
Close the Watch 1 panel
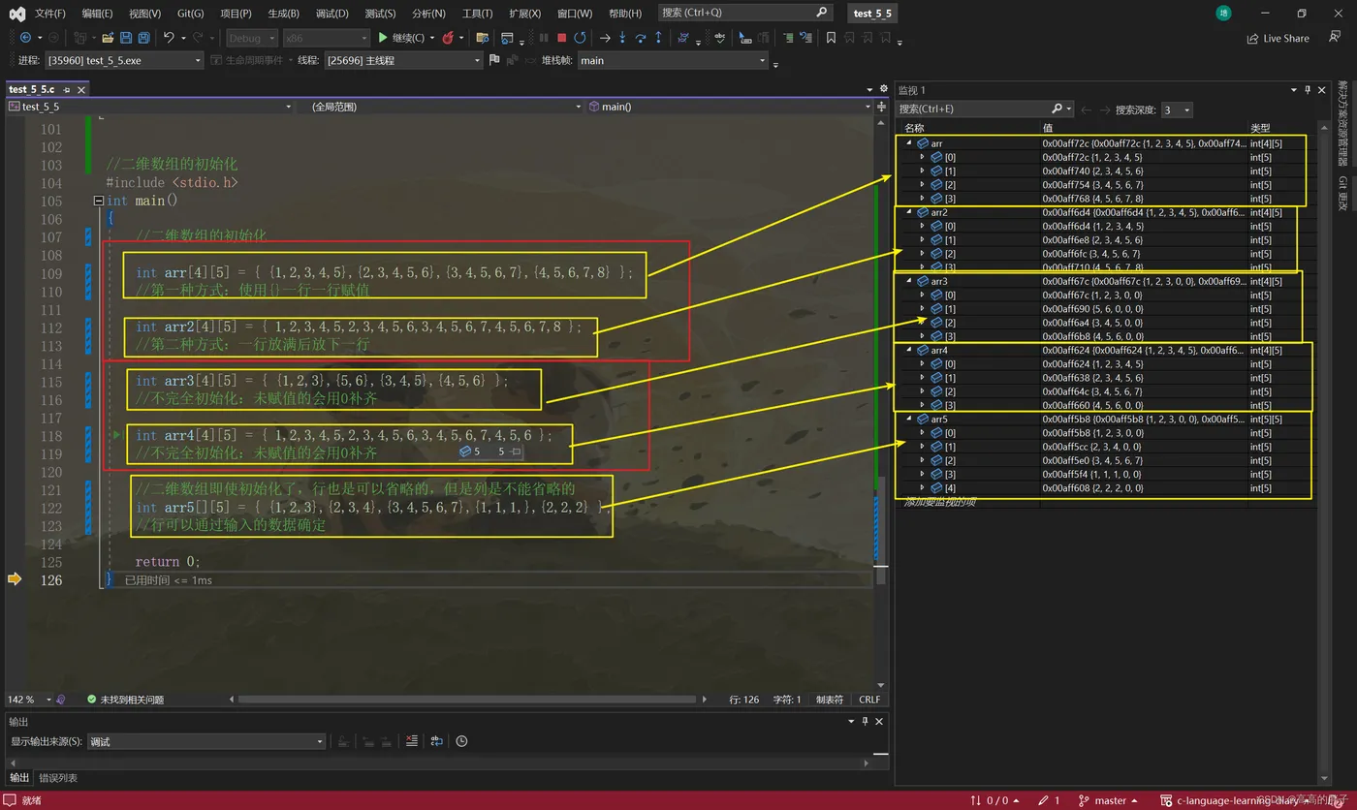[1322, 89]
